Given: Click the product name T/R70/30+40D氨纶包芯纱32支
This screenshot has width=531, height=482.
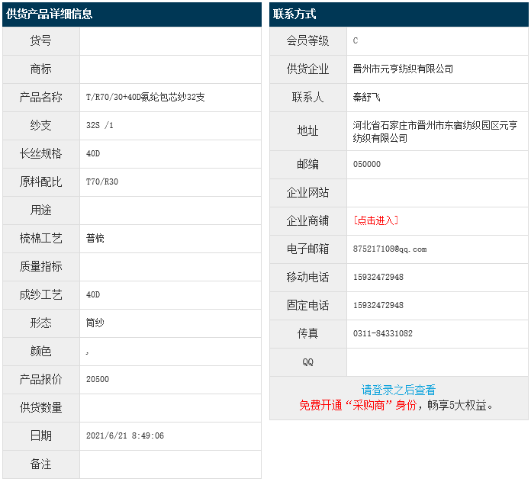Looking at the screenshot, I should (145, 97).
